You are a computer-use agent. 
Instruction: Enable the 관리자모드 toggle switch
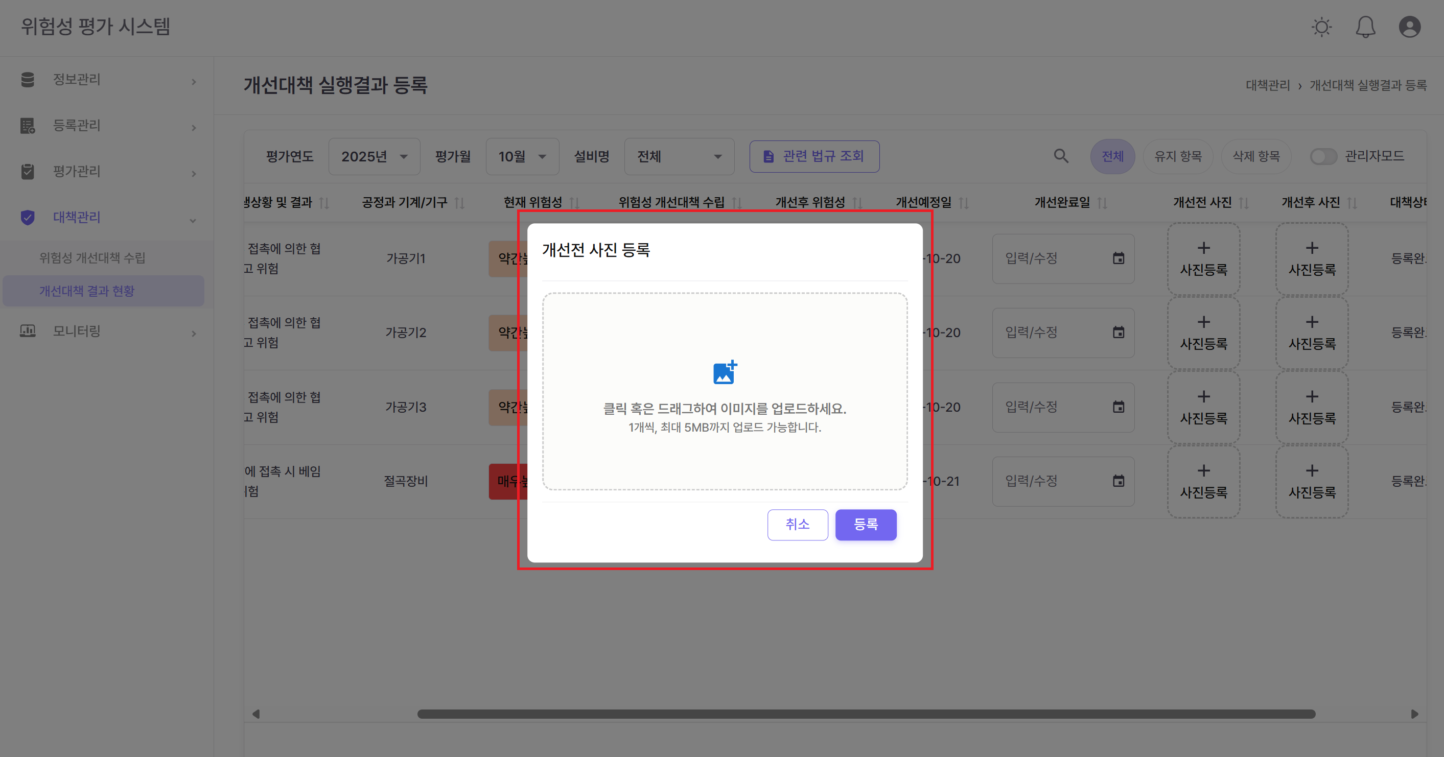pyautogui.click(x=1323, y=156)
